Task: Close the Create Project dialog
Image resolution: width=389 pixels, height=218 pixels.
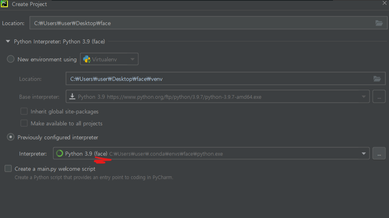Action: 384,3
